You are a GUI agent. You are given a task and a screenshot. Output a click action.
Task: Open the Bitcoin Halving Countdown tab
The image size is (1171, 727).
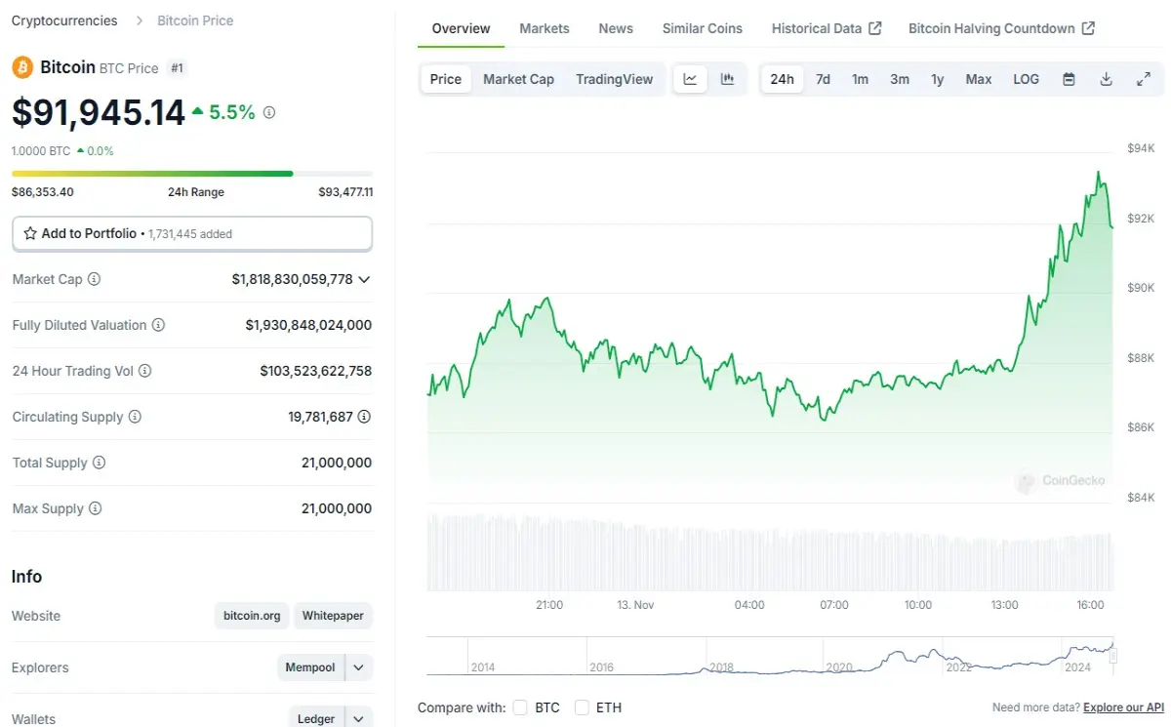coord(991,28)
